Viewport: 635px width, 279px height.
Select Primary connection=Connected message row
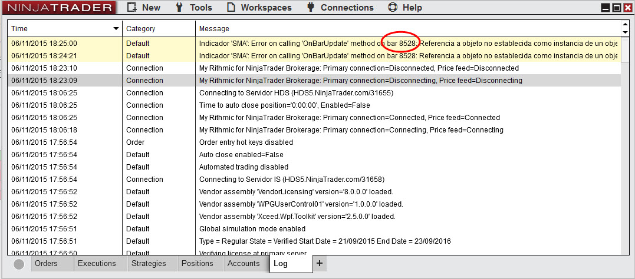[314, 118]
